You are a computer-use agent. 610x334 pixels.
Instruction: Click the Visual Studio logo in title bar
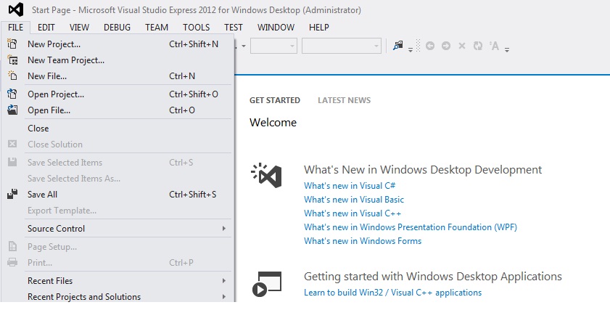click(15, 10)
